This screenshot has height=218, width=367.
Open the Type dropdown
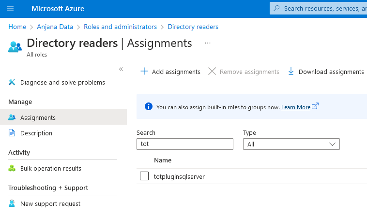291,144
